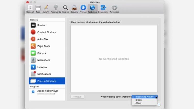194x109 pixels.
Task: Open the General preferences tab
Action: pyautogui.click(x=30, y=9)
